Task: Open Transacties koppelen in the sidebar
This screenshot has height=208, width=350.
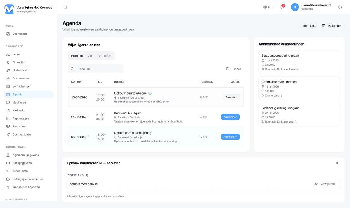Action: tap(28, 187)
